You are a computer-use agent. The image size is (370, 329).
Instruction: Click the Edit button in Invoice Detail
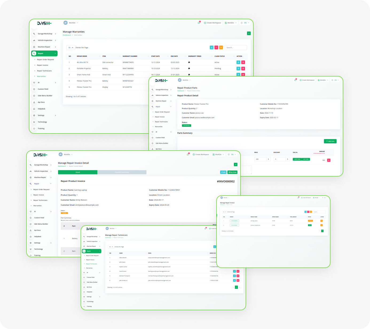click(x=223, y=172)
